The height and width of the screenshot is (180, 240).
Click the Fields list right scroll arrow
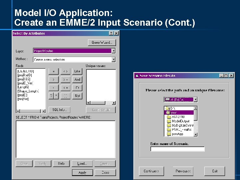tap(43, 111)
